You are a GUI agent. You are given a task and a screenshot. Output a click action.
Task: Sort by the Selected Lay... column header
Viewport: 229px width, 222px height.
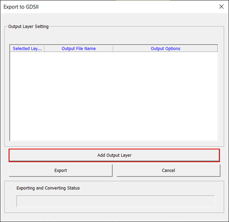coord(27,49)
